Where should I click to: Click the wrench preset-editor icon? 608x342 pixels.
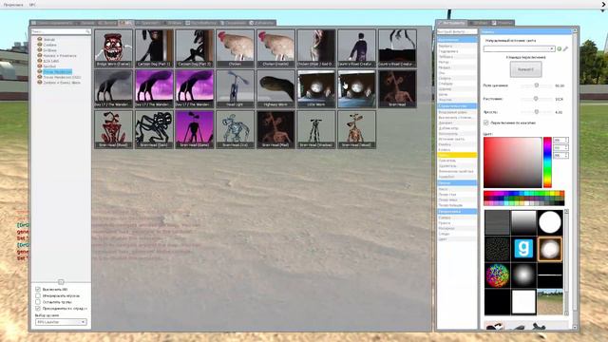(x=566, y=48)
